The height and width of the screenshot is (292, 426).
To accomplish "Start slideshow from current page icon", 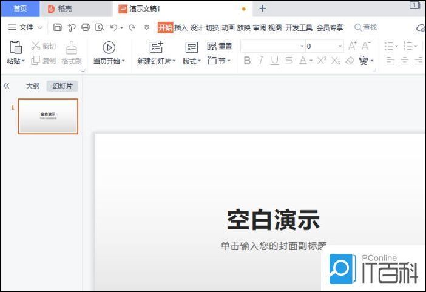I will [x=109, y=47].
